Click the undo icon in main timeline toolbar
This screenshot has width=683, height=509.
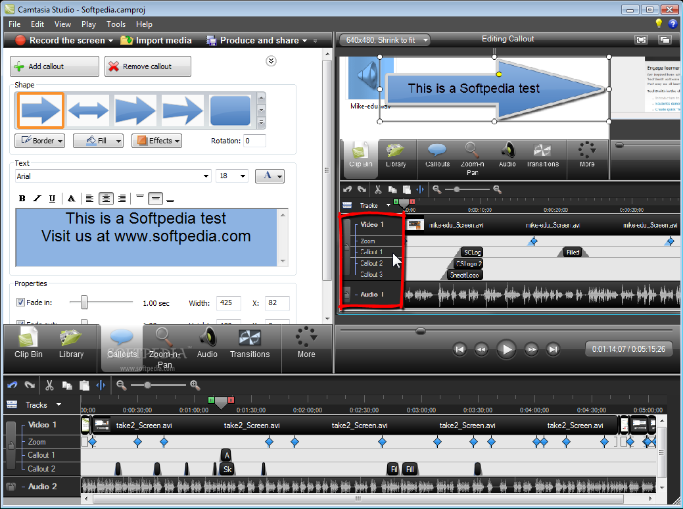[x=12, y=385]
